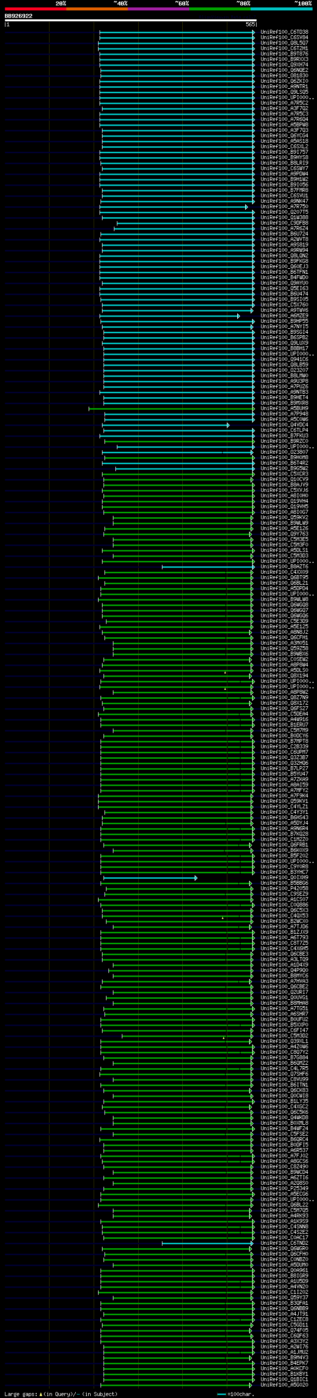Click the UniRef100_A3F7Q2 label
This screenshot has height=1398, width=317.
click(x=284, y=108)
